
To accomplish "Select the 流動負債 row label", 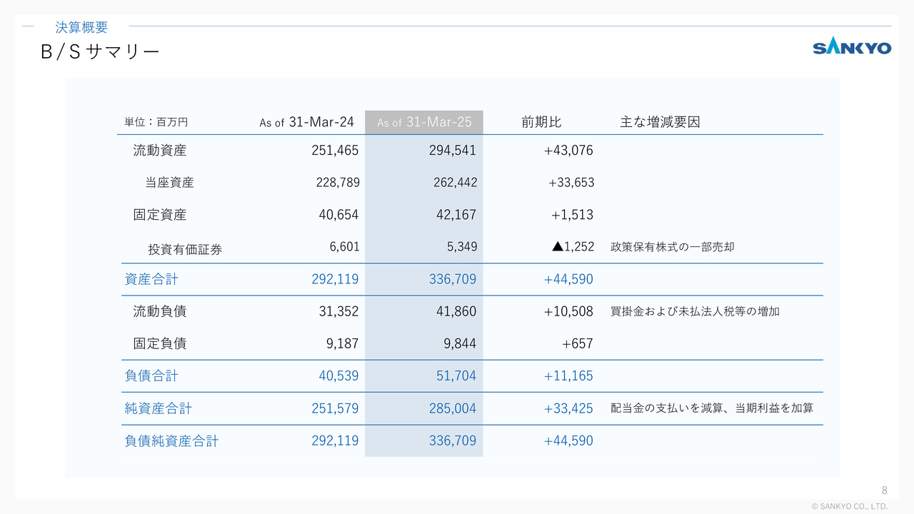I will [x=160, y=311].
